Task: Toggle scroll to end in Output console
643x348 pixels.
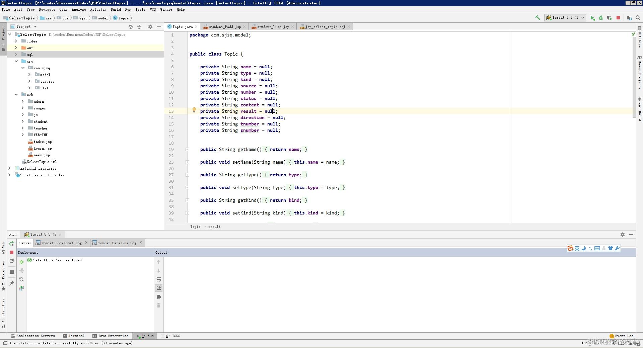Action: click(159, 288)
